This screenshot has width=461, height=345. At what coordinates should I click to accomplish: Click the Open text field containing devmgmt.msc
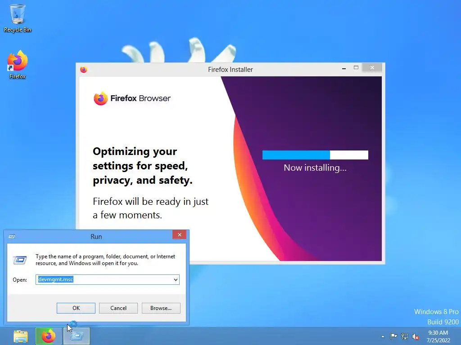tap(108, 279)
